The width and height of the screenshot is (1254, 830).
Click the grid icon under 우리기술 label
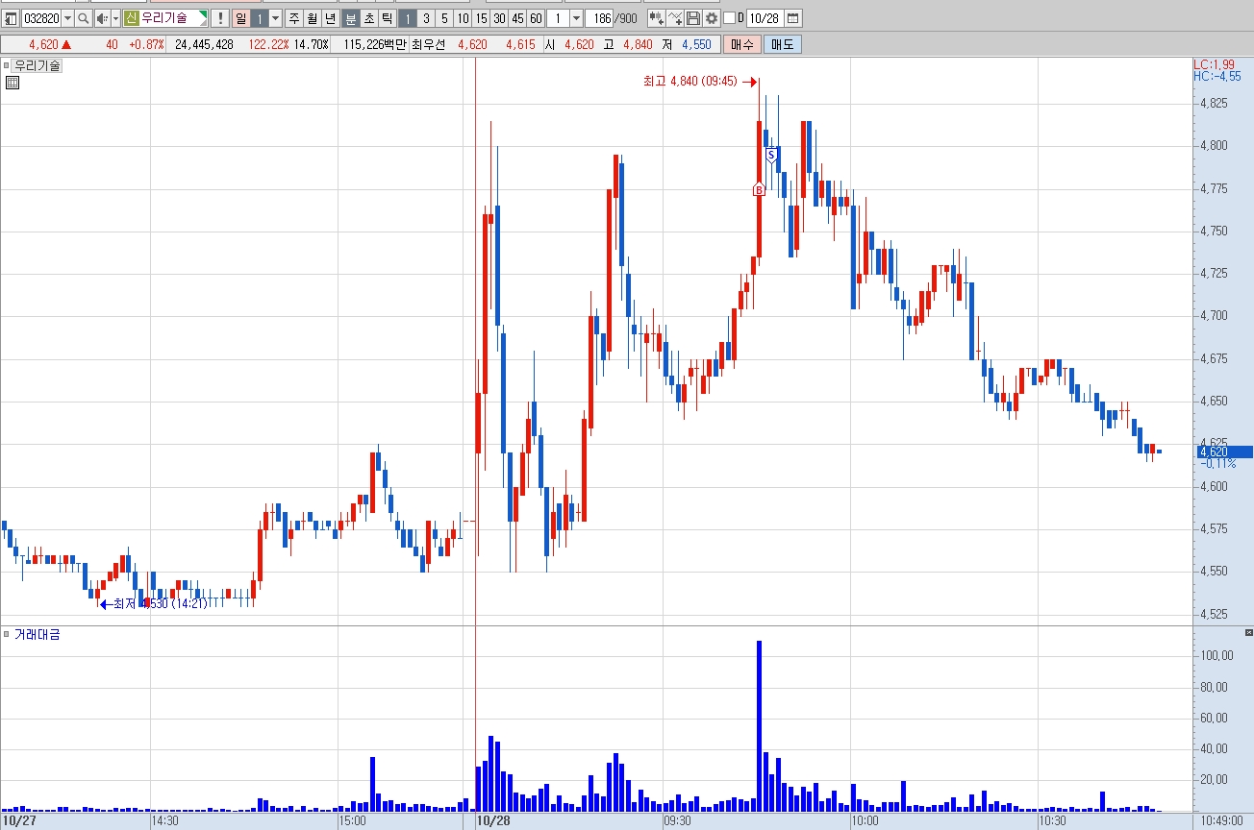tap(13, 83)
